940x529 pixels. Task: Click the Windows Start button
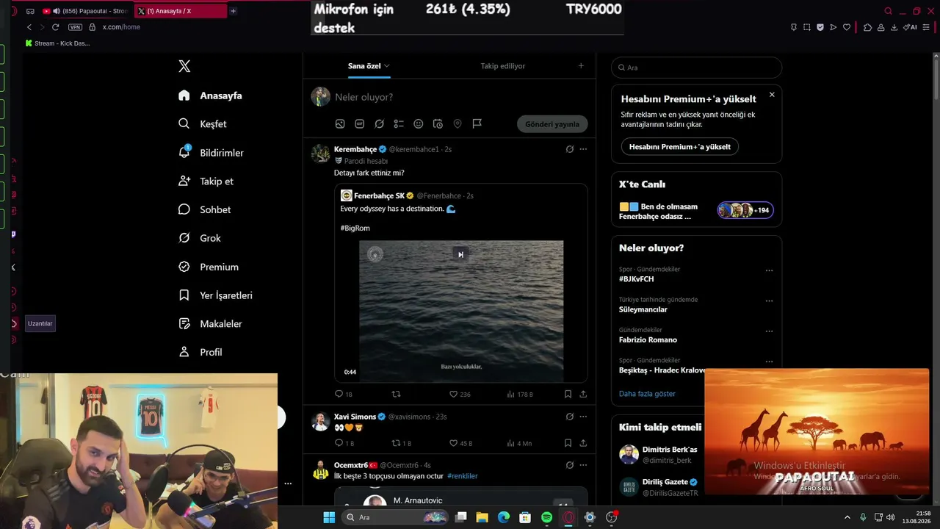point(329,517)
